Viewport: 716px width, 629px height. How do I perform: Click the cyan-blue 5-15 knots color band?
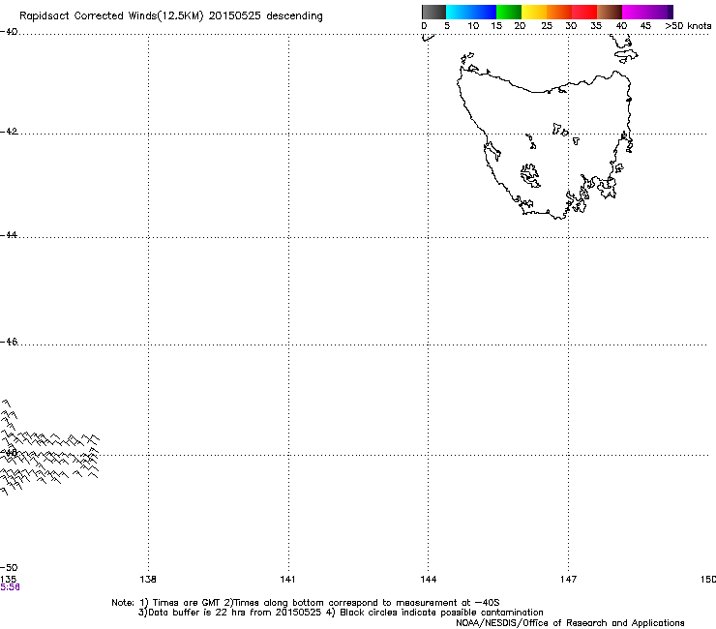point(471,12)
